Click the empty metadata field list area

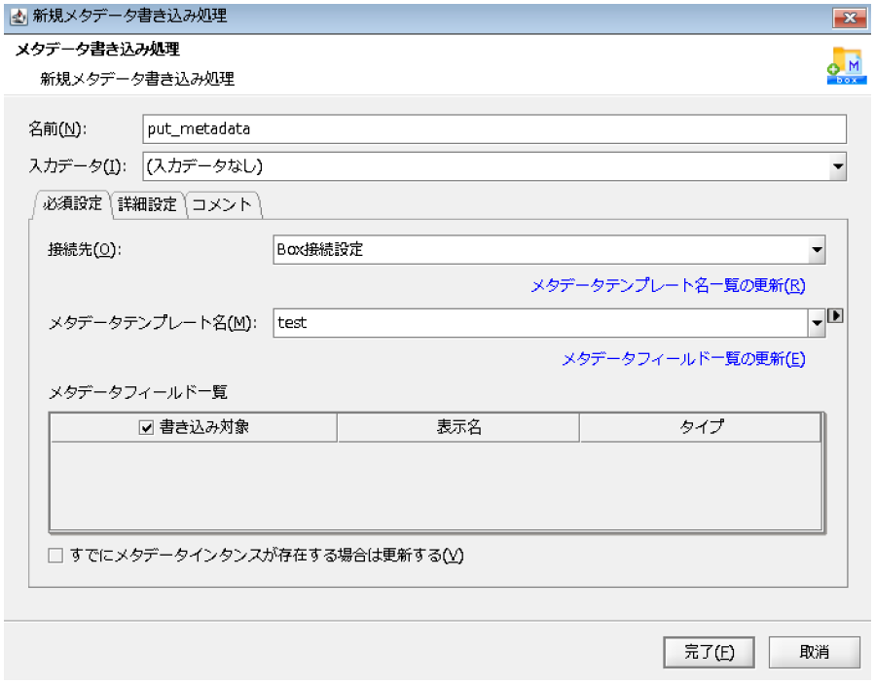(435, 486)
